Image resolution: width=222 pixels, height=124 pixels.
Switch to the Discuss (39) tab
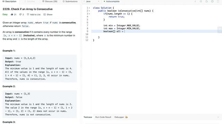click(x=50, y=1)
